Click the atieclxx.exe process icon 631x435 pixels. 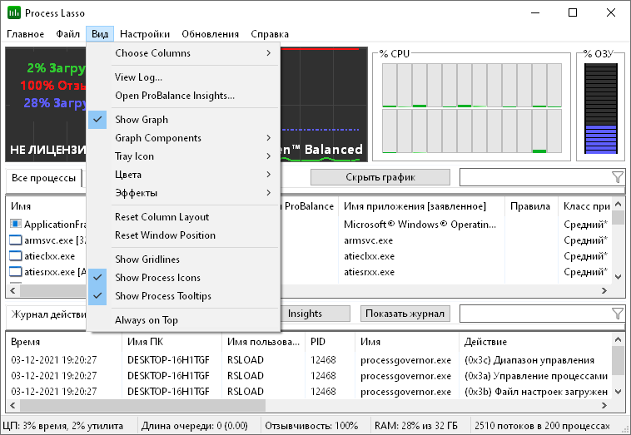click(15, 255)
